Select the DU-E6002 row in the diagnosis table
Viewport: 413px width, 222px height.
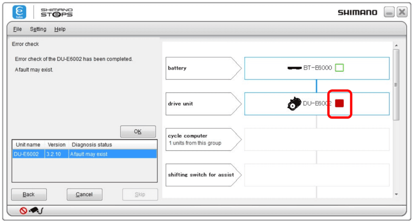[x=84, y=154]
